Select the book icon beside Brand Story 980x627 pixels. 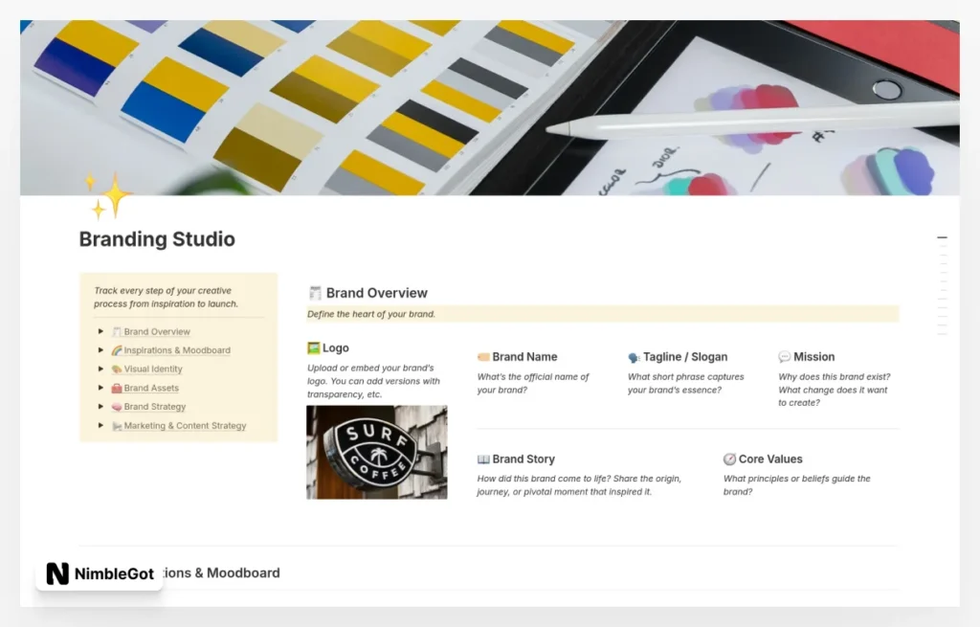pyautogui.click(x=482, y=459)
